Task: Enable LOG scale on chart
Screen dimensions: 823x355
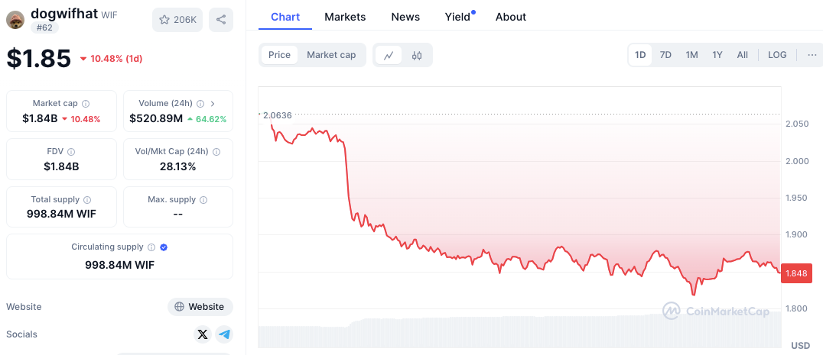Action: pyautogui.click(x=777, y=55)
